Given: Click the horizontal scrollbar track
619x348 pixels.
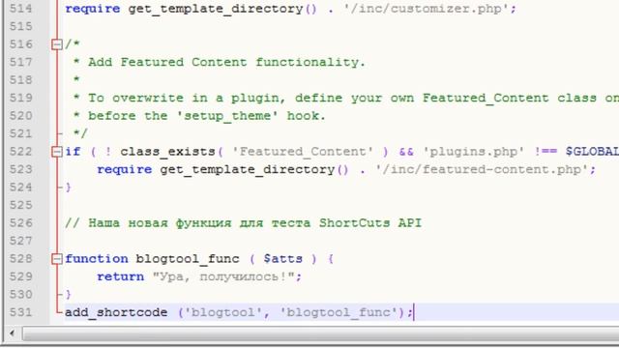Looking at the screenshot, I should pos(320,333).
